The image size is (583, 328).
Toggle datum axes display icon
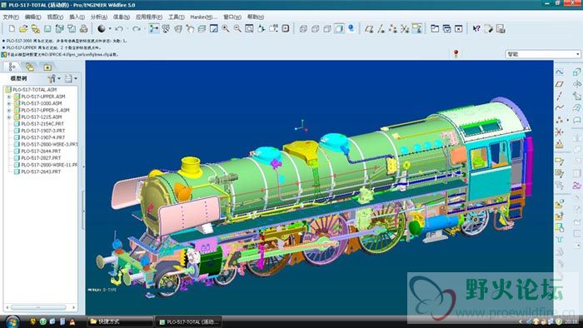pyautogui.click(x=381, y=28)
